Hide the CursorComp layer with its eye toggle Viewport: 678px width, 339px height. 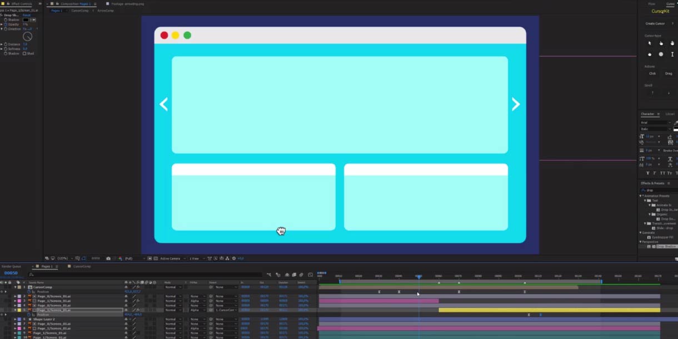tap(3, 287)
